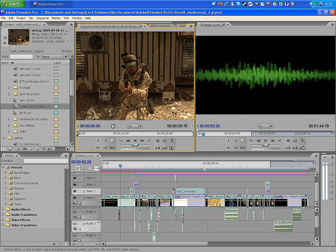Image resolution: width=336 pixels, height=252 pixels.
Task: Play thumbnail preview in Project panel
Action: 5,43
